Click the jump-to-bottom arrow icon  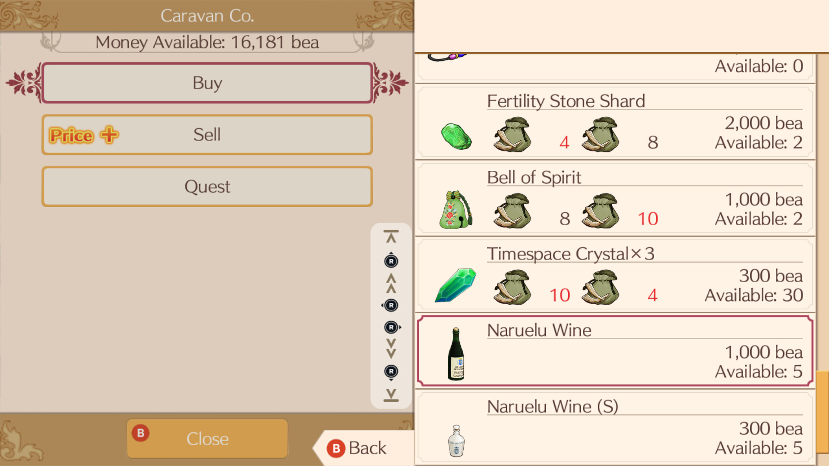point(391,395)
